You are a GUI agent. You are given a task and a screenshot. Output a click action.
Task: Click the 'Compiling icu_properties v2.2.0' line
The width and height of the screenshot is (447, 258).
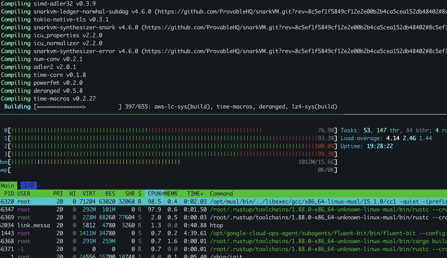pos(51,35)
